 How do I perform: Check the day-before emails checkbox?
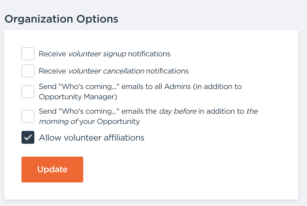(x=28, y=116)
